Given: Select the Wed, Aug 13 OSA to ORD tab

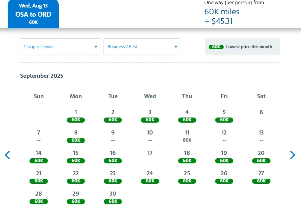Looking at the screenshot, I should point(33,14).
